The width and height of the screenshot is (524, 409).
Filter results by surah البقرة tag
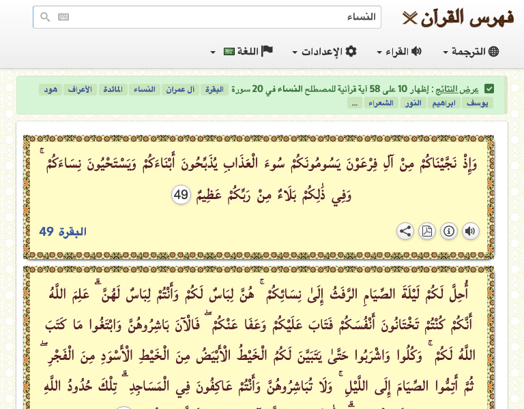(215, 89)
